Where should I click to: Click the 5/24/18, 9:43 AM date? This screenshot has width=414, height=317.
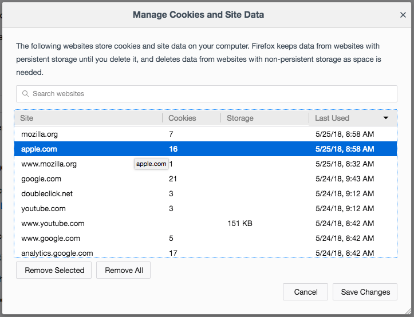click(x=345, y=179)
